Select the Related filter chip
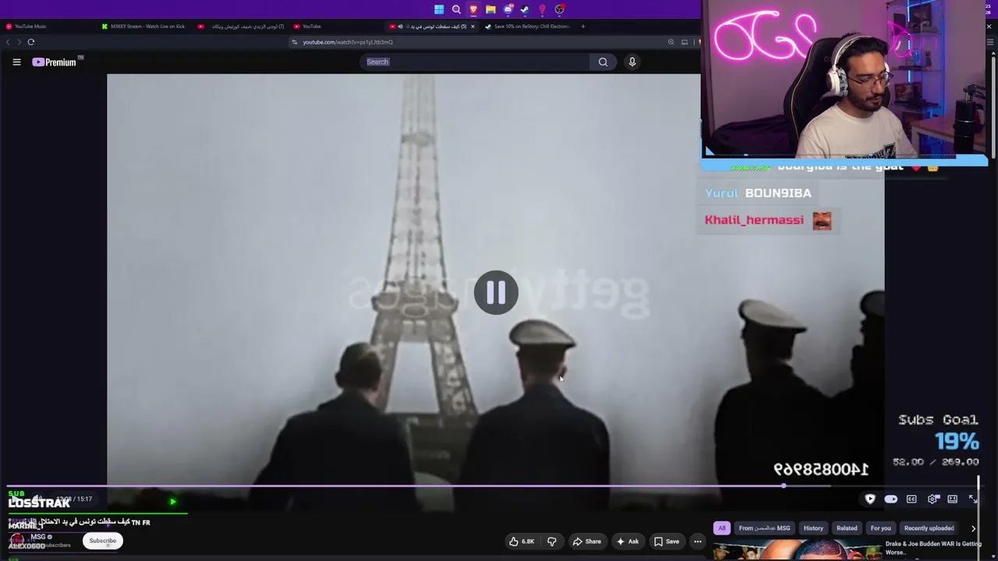Screen dimensions: 998x561 pyautogui.click(x=847, y=528)
